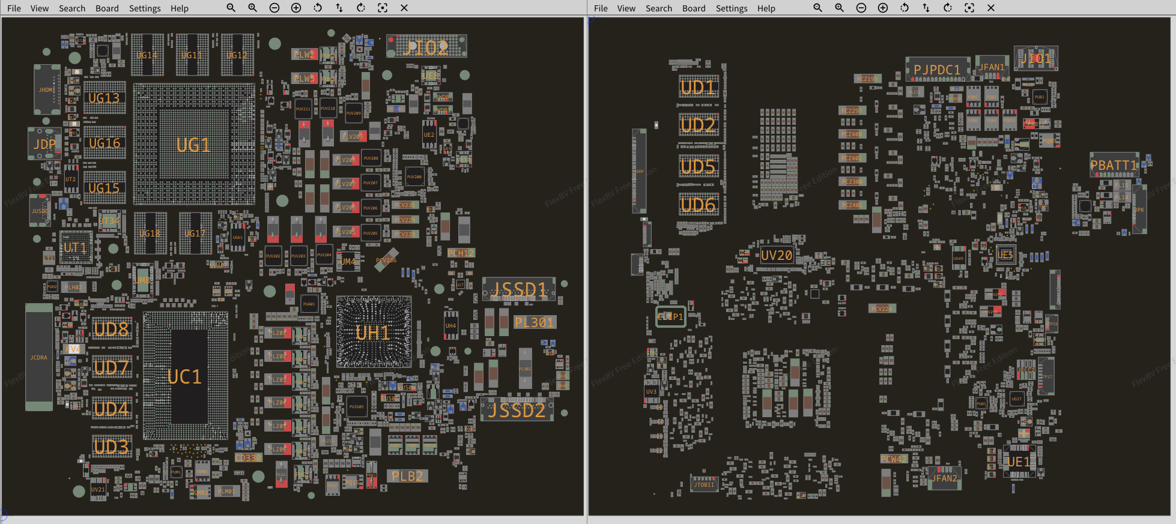The height and width of the screenshot is (524, 1176).
Task: Rotate left board view counter-clockwise
Action: (318, 8)
